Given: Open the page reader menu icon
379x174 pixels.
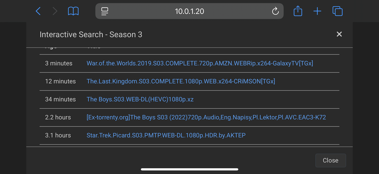Looking at the screenshot, I should click(x=105, y=11).
